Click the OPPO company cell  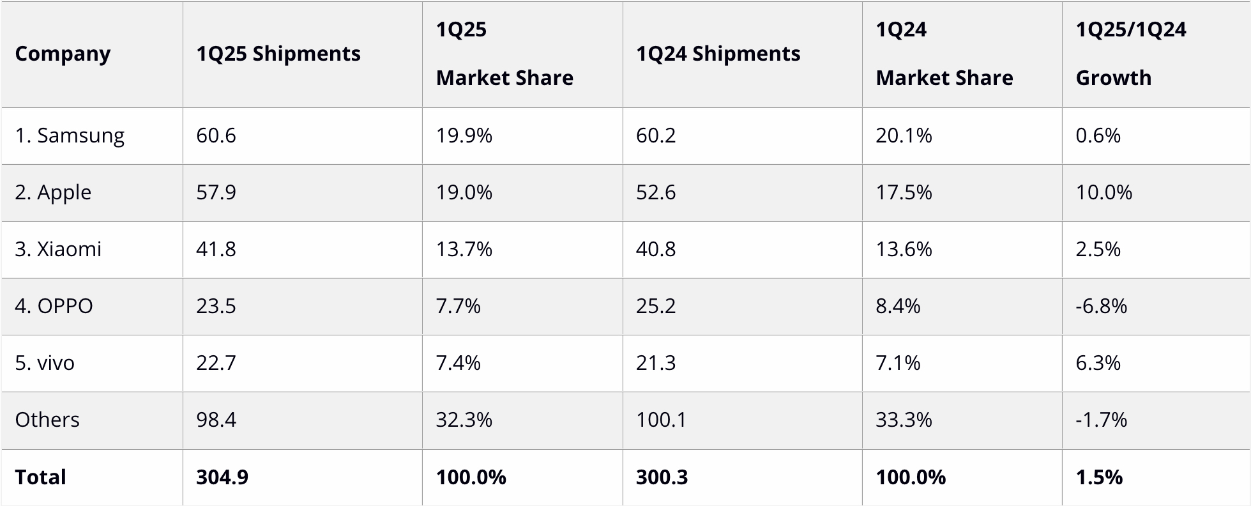tap(54, 306)
